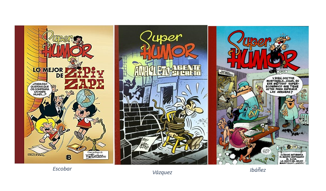
Task: Click the Doctor Mortadelo speech bubble
Action: [283, 85]
